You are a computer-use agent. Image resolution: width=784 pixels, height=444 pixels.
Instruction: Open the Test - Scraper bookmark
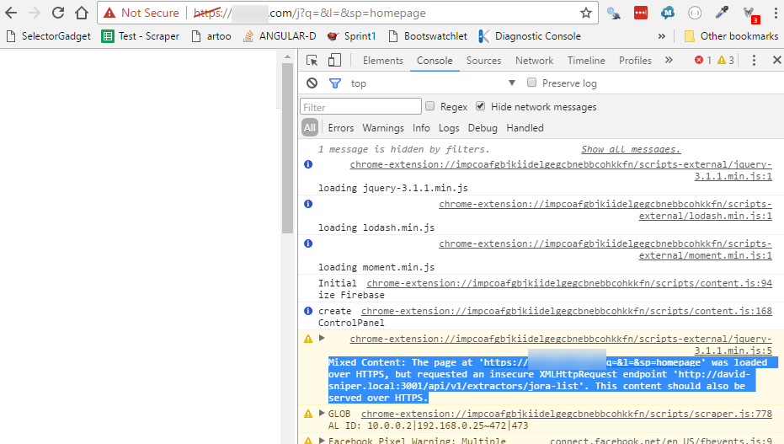click(x=141, y=36)
